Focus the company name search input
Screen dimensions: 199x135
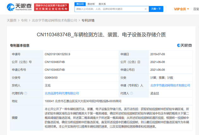(x=111, y=9)
